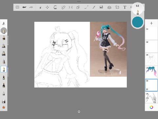The width and height of the screenshot is (158, 119).
Task: Add a new layer with plus
Action: coord(151,23)
